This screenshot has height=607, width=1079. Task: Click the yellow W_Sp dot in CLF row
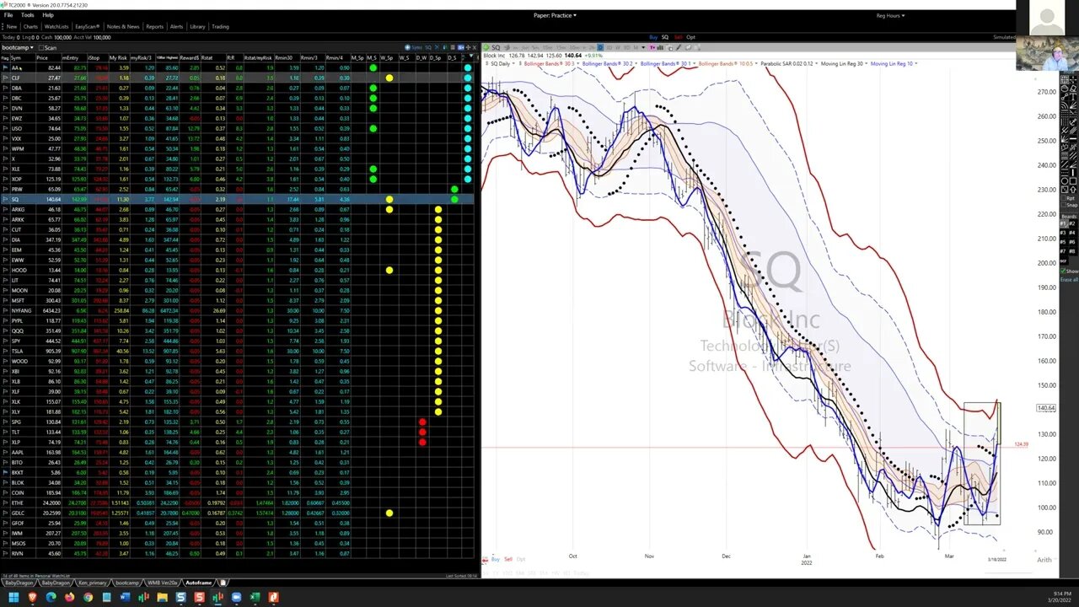(x=389, y=78)
